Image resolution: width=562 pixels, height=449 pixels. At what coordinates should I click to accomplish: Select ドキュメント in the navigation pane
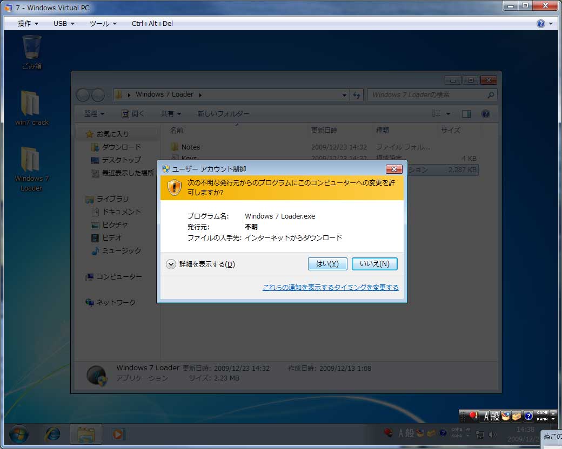click(116, 212)
